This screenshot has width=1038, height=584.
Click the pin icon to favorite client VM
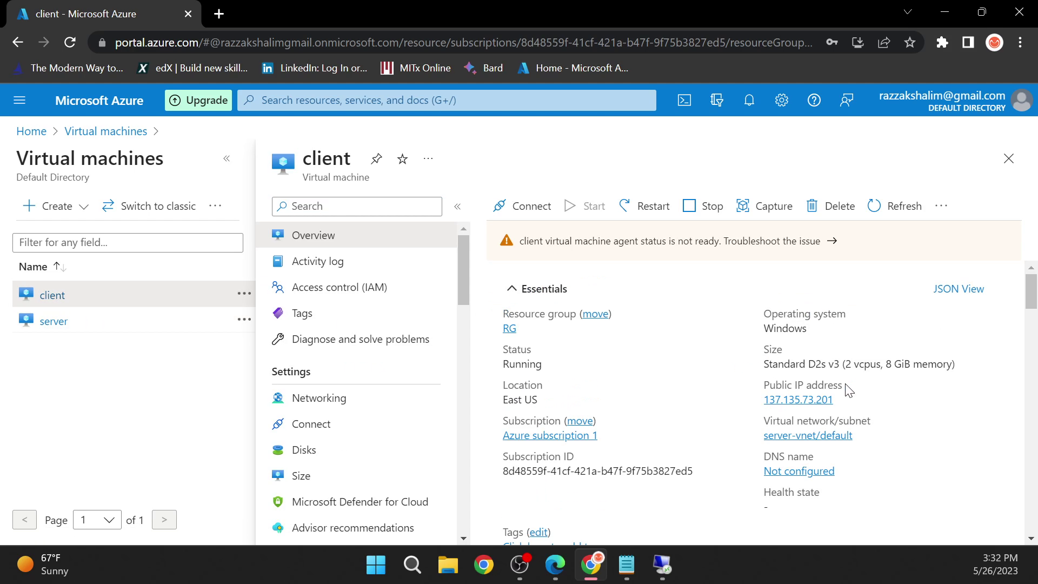pos(377,158)
